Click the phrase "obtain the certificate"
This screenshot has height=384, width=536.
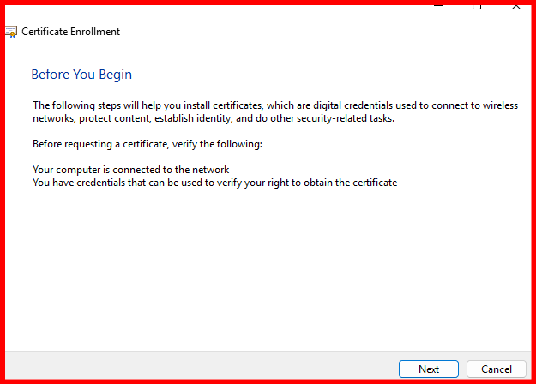pyautogui.click(x=352, y=183)
